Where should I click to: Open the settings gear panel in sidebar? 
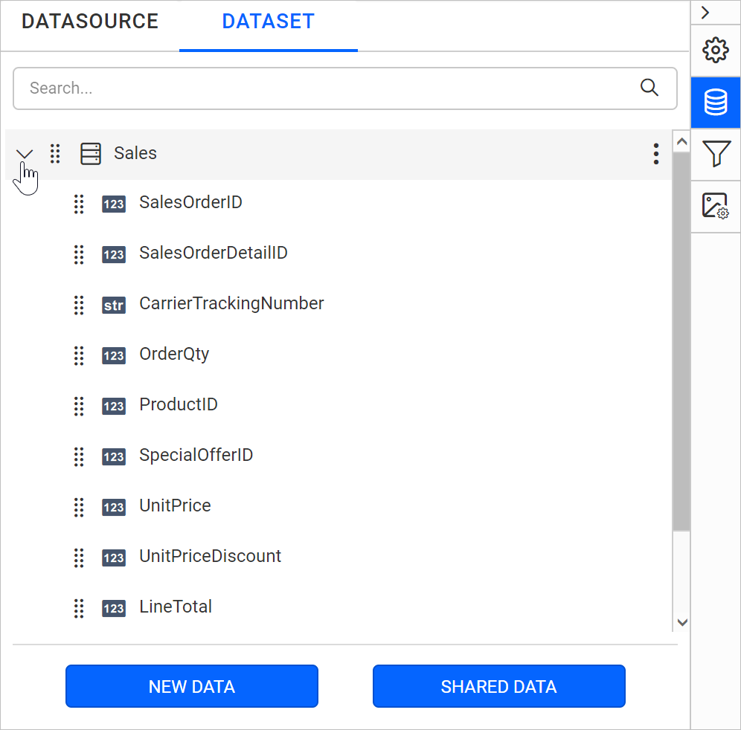716,50
